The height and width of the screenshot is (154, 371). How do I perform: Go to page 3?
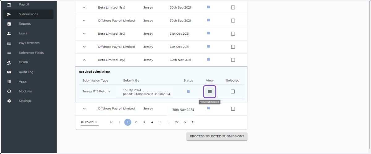pyautogui.click(x=144, y=122)
